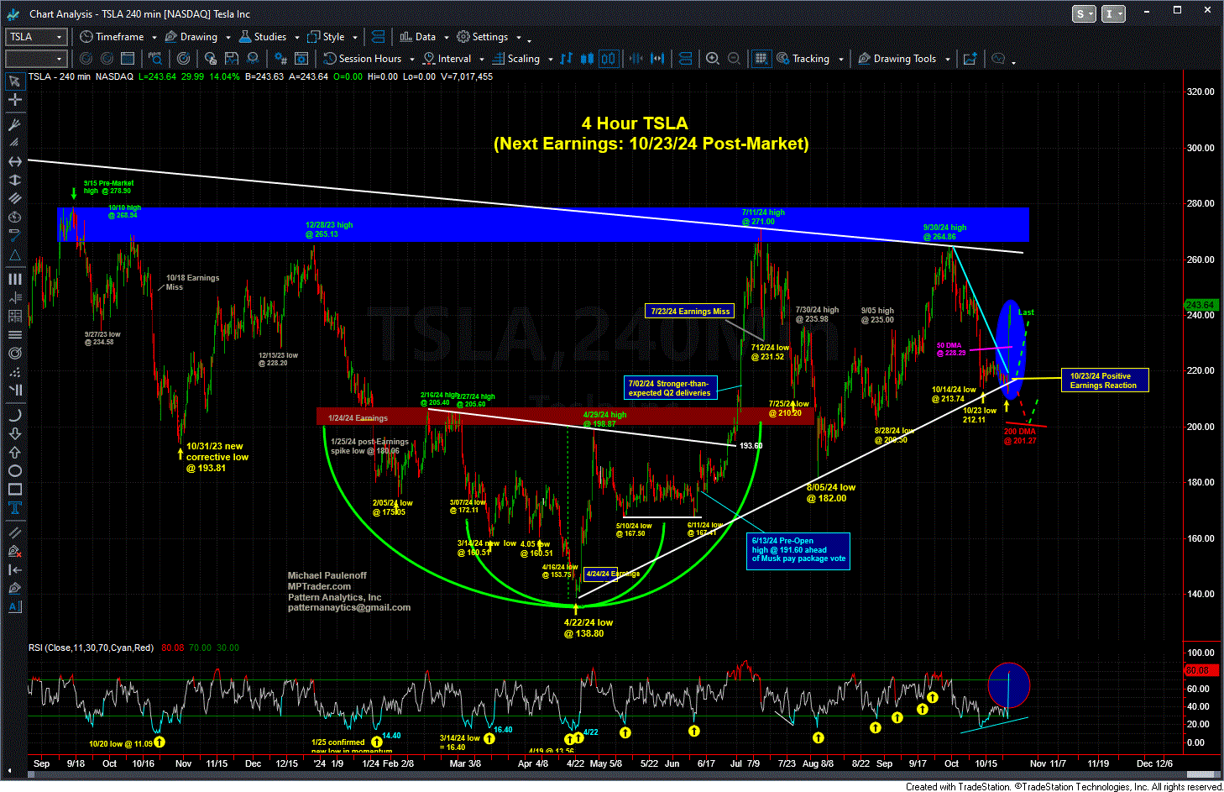Open the I dropdown in title bar

click(1113, 13)
